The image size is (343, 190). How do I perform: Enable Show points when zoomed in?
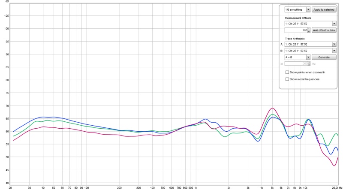click(287, 72)
